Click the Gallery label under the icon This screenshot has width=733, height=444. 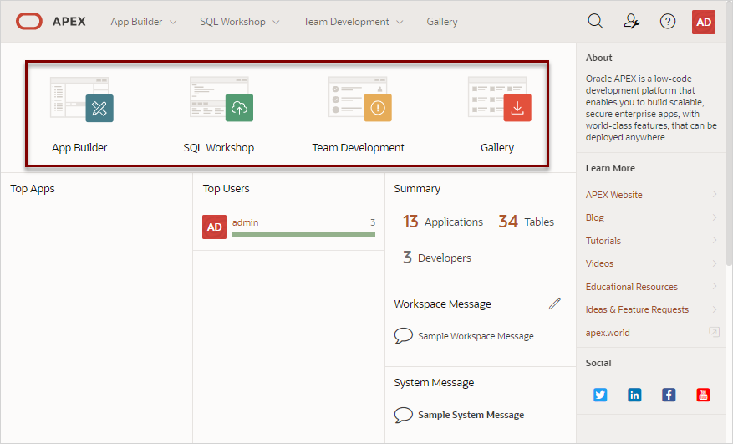point(497,147)
